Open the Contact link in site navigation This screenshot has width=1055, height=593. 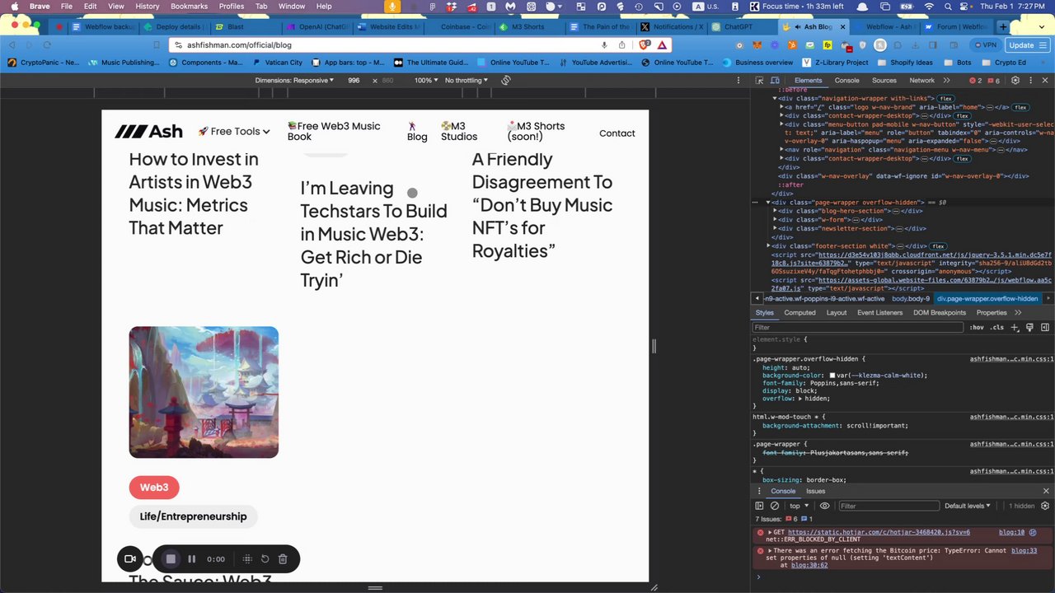point(617,133)
